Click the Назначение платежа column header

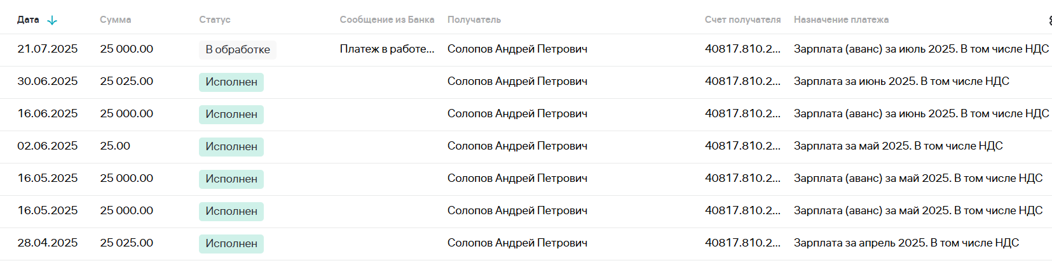tap(841, 20)
